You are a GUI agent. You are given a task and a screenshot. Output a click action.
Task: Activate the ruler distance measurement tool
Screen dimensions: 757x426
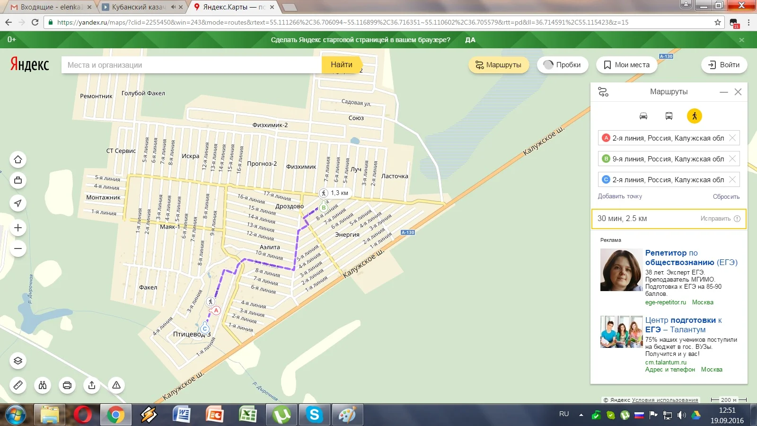point(18,385)
